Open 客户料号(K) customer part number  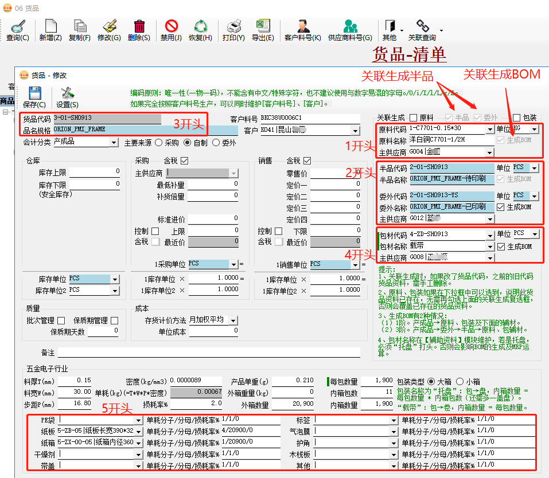coord(303,30)
